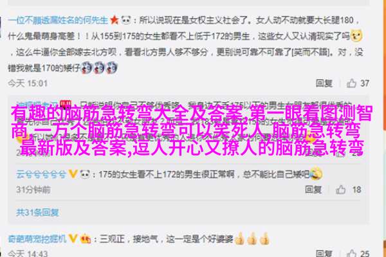
Task: Open profile of 一位不愿透露姓名的何先生
Action: click(x=58, y=20)
